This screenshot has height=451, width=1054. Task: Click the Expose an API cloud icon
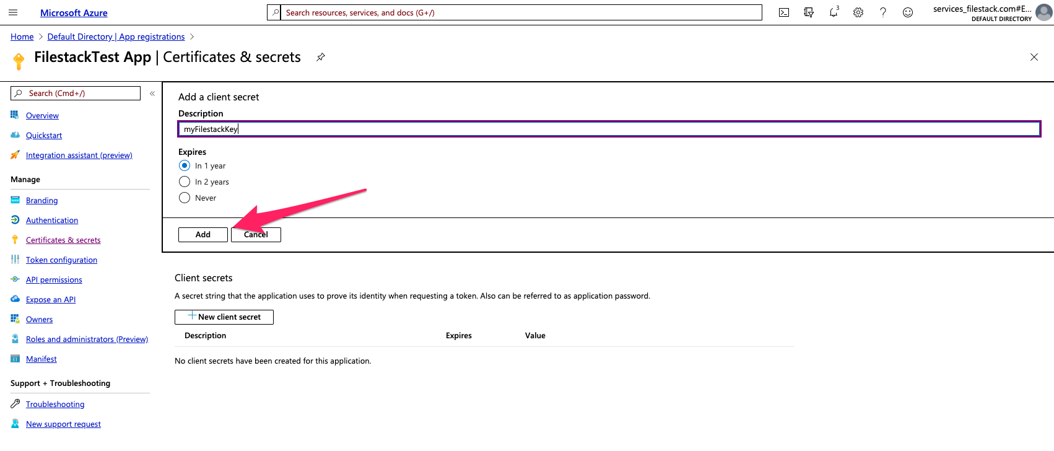coord(15,299)
